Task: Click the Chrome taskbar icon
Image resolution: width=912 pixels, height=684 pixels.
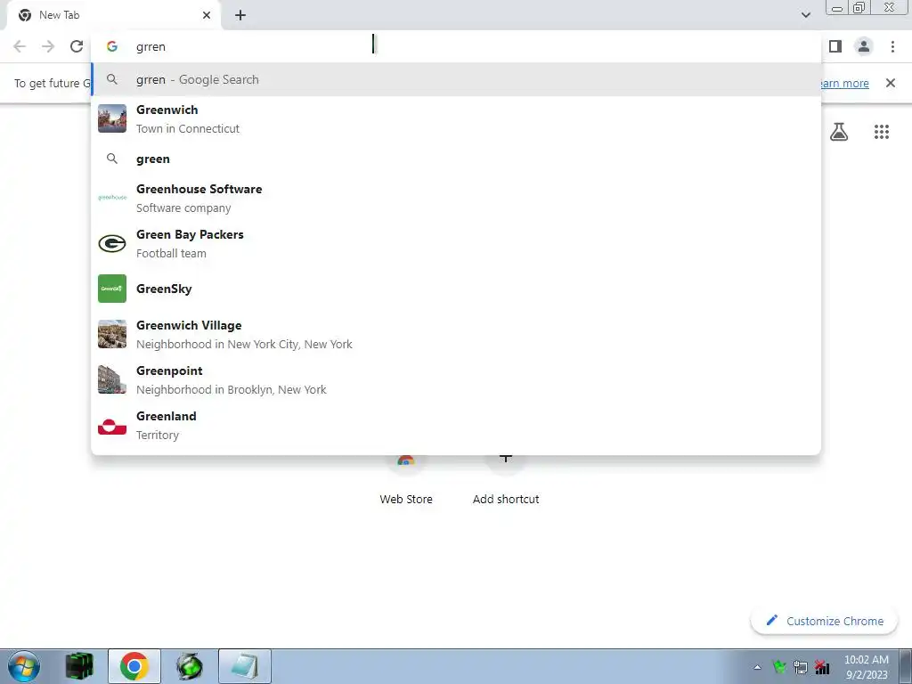Action: click(x=134, y=666)
